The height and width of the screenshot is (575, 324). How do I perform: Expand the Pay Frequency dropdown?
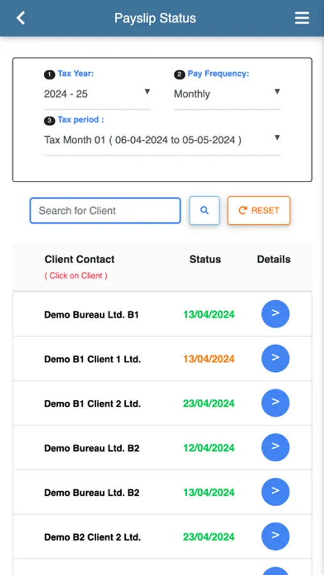pos(227,95)
